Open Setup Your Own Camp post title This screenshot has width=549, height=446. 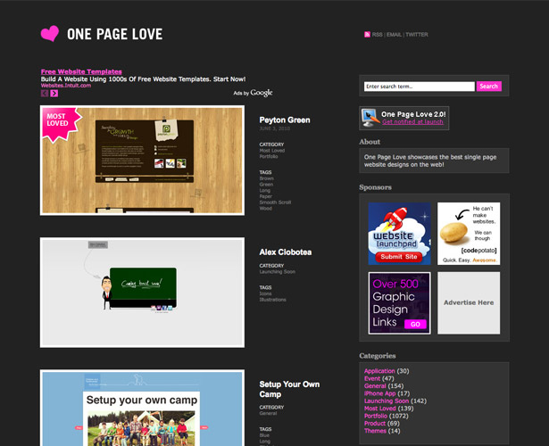point(289,389)
